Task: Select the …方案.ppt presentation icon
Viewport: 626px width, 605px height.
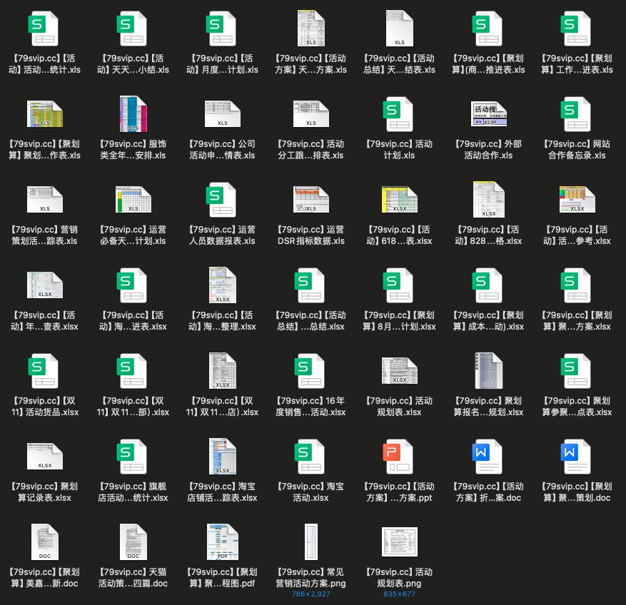Action: click(399, 456)
